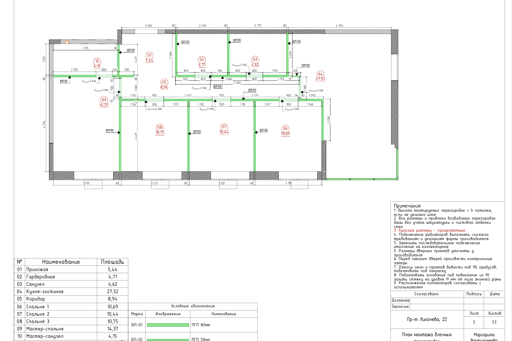
Task: Click room marker 10 in master bathroom
Action: click(97, 61)
